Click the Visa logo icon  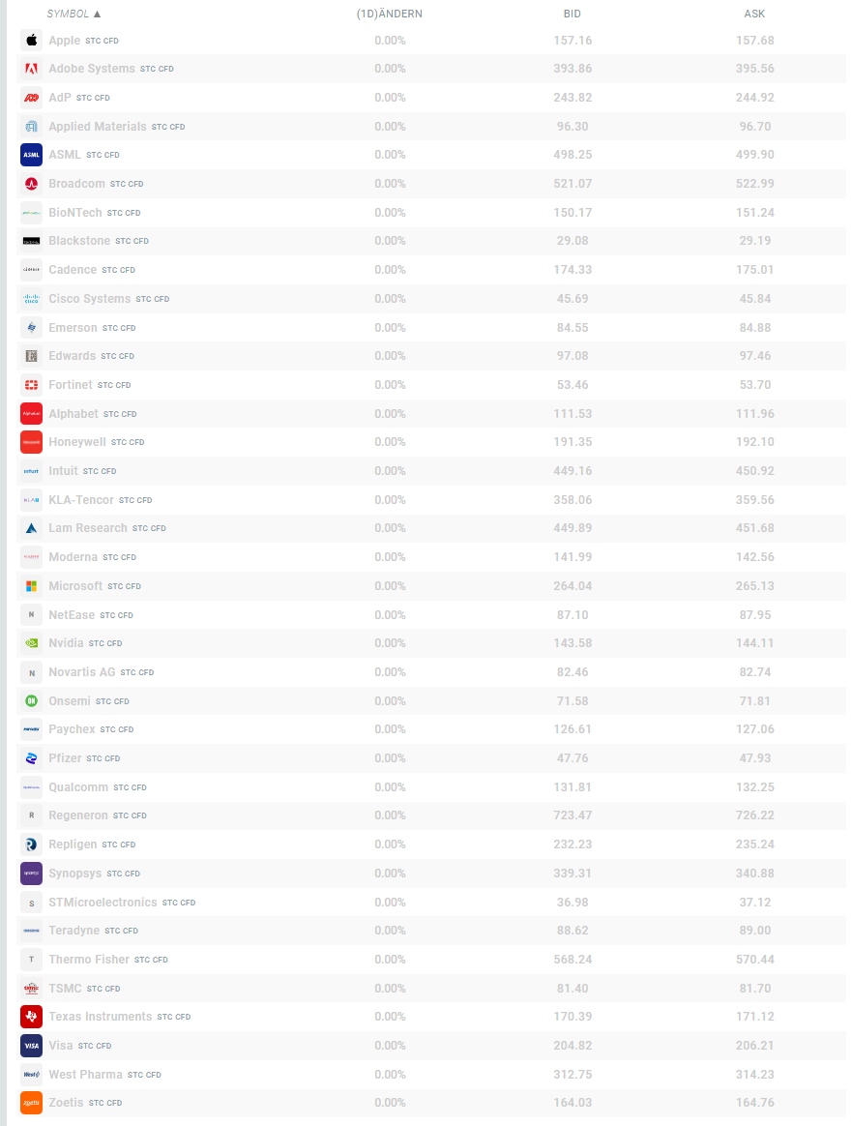tap(31, 1046)
